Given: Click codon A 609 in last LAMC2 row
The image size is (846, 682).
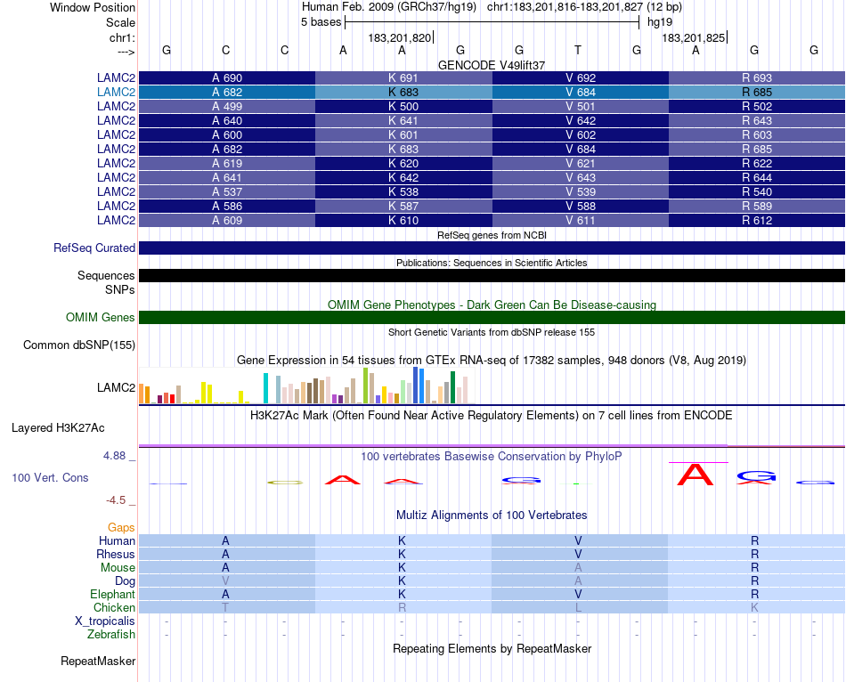Looking at the screenshot, I should [x=227, y=220].
